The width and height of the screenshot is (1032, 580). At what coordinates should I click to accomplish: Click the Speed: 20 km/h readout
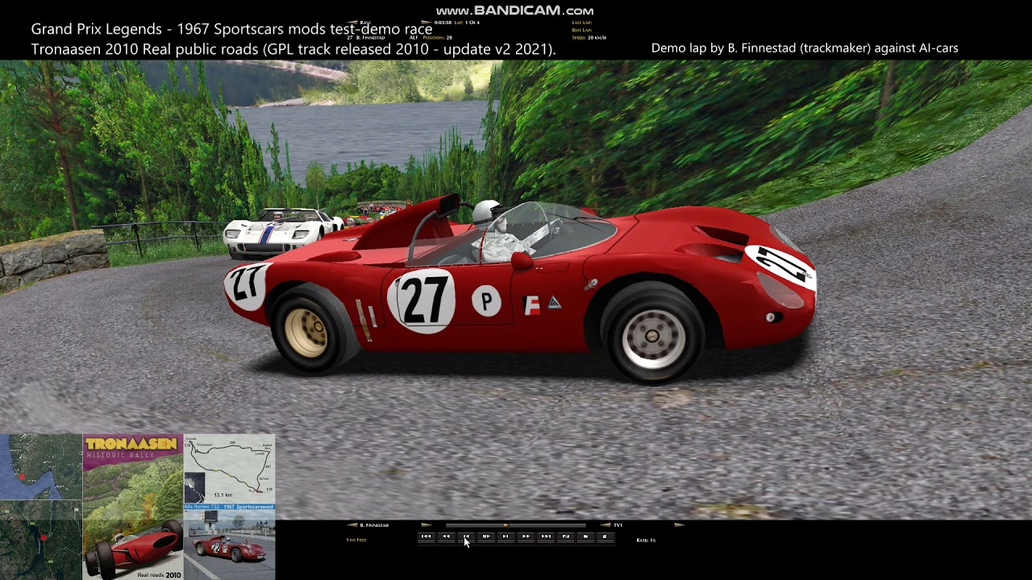589,37
